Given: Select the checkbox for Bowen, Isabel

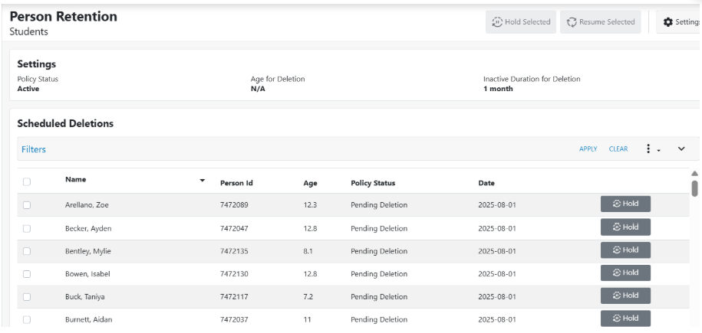Looking at the screenshot, I should pyautogui.click(x=27, y=274).
